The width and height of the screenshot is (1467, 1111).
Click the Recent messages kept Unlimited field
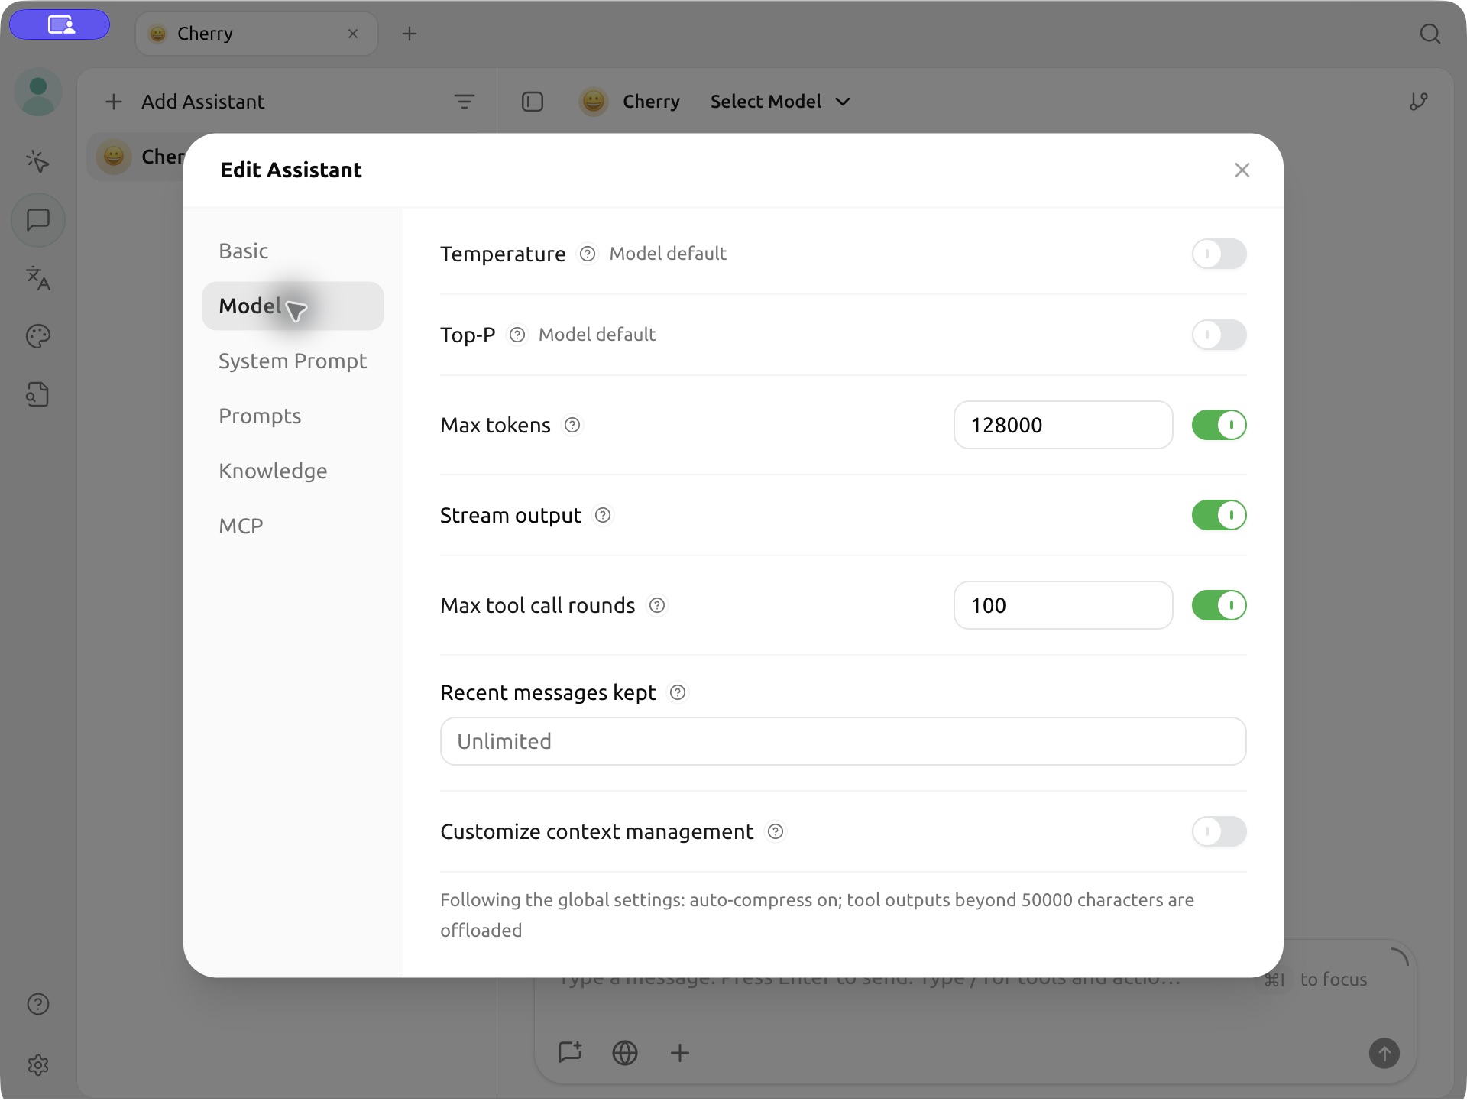tap(844, 741)
